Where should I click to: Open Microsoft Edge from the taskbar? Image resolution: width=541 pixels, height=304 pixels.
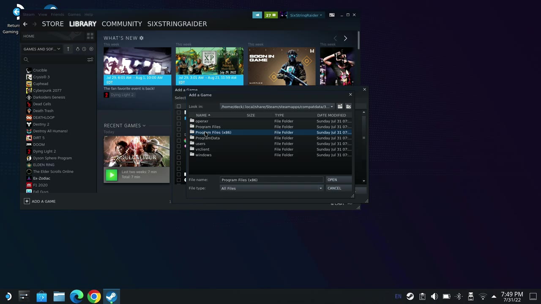[x=77, y=296]
